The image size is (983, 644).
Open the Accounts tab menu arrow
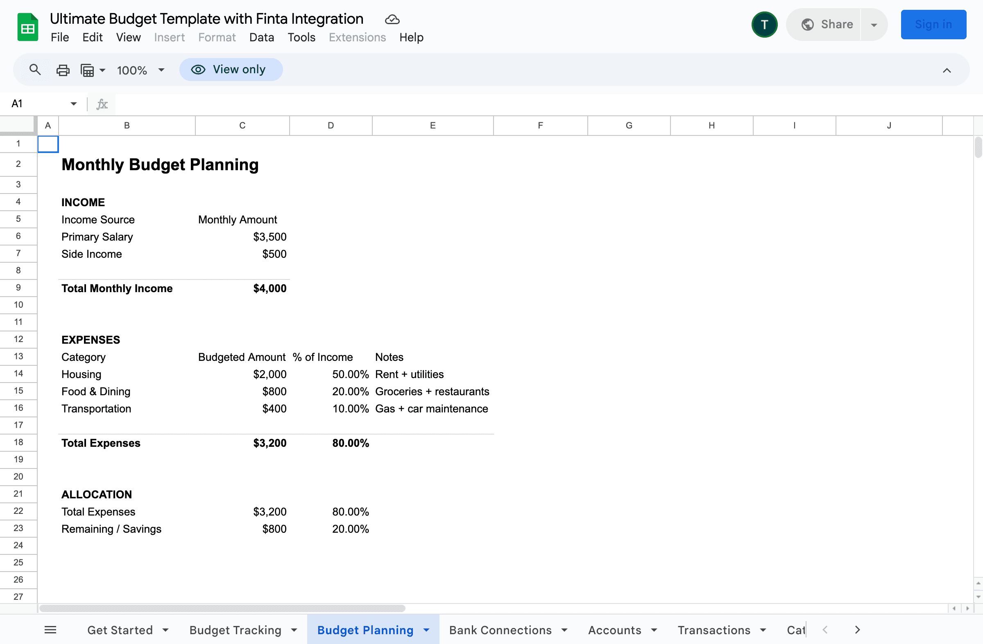654,630
